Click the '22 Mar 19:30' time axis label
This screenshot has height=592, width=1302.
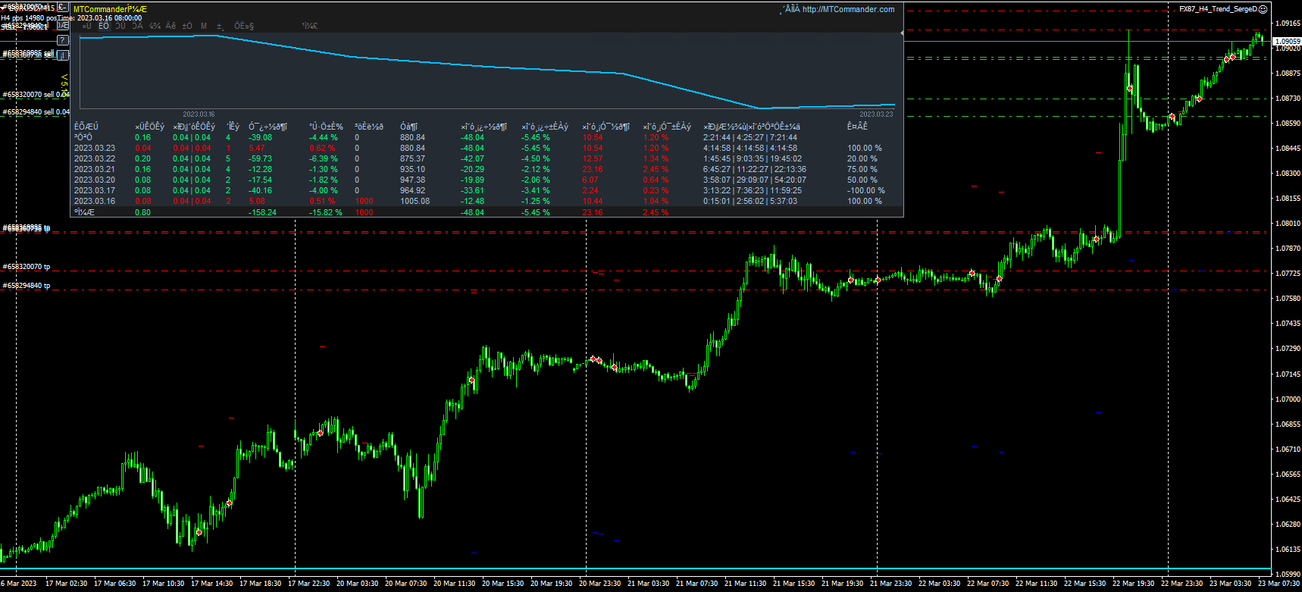[x=1133, y=584]
